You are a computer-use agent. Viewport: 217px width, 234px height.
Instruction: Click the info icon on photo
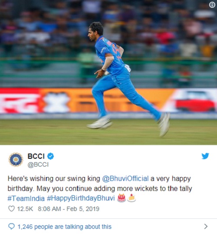point(212,5)
